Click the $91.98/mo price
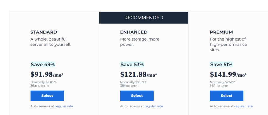 click(x=47, y=75)
